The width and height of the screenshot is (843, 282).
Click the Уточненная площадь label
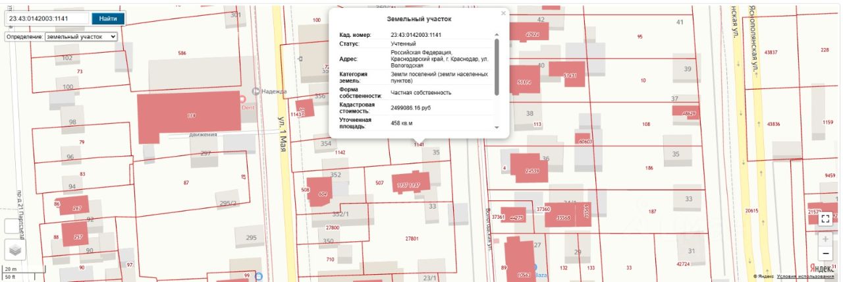click(356, 123)
